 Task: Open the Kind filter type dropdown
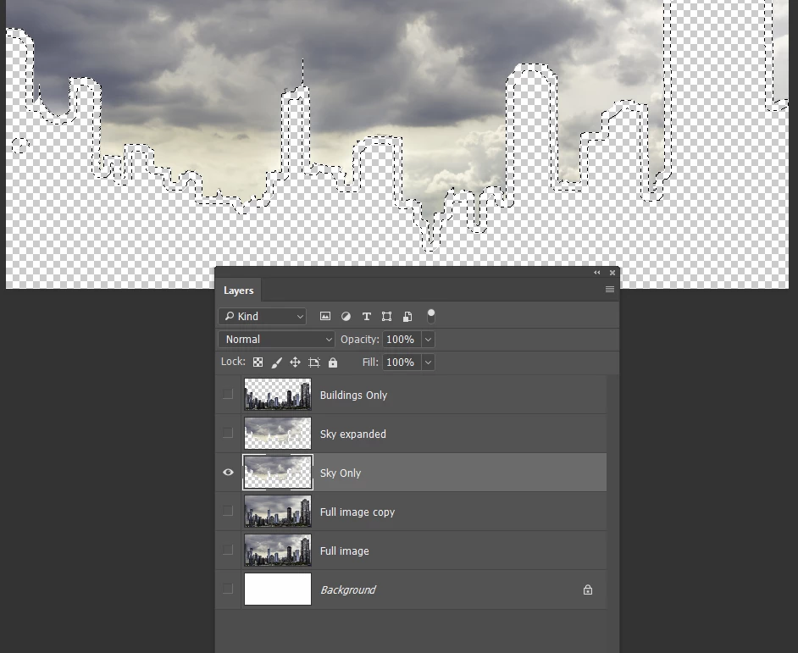point(262,317)
